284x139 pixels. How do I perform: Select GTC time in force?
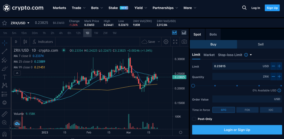(x=224, y=110)
